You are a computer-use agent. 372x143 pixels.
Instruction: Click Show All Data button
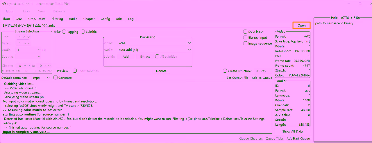pyautogui.click(x=292, y=131)
